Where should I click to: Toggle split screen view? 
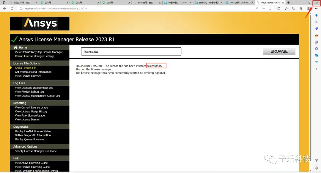click(x=279, y=9)
